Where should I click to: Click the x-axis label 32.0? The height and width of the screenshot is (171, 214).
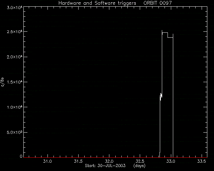click(x=109, y=161)
